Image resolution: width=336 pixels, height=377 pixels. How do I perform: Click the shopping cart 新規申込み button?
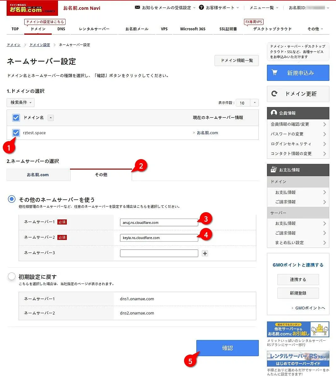[x=298, y=73]
